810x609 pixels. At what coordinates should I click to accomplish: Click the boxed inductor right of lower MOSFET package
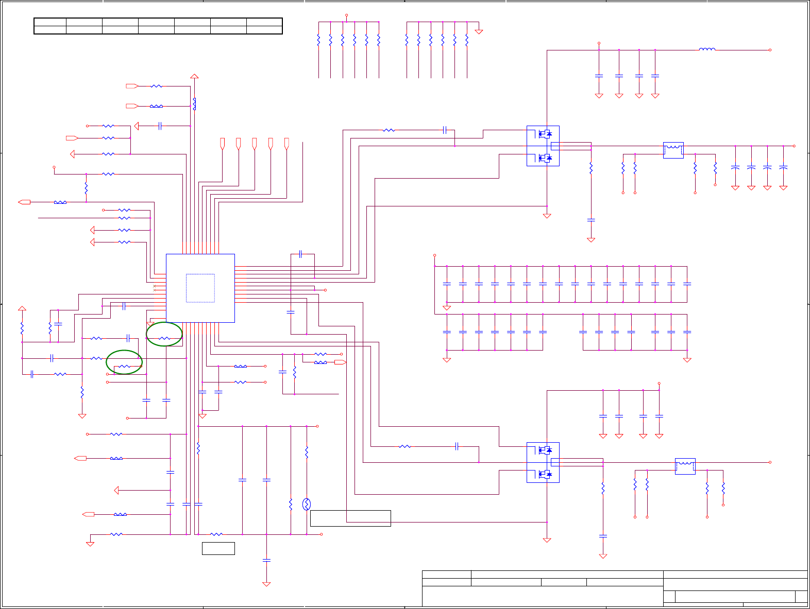685,466
